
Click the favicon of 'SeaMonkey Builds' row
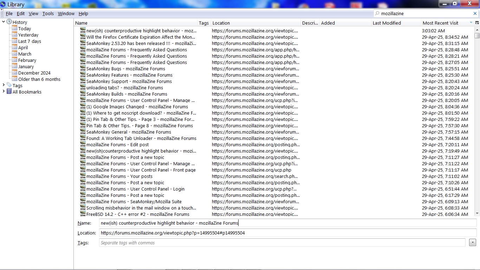coord(83,94)
